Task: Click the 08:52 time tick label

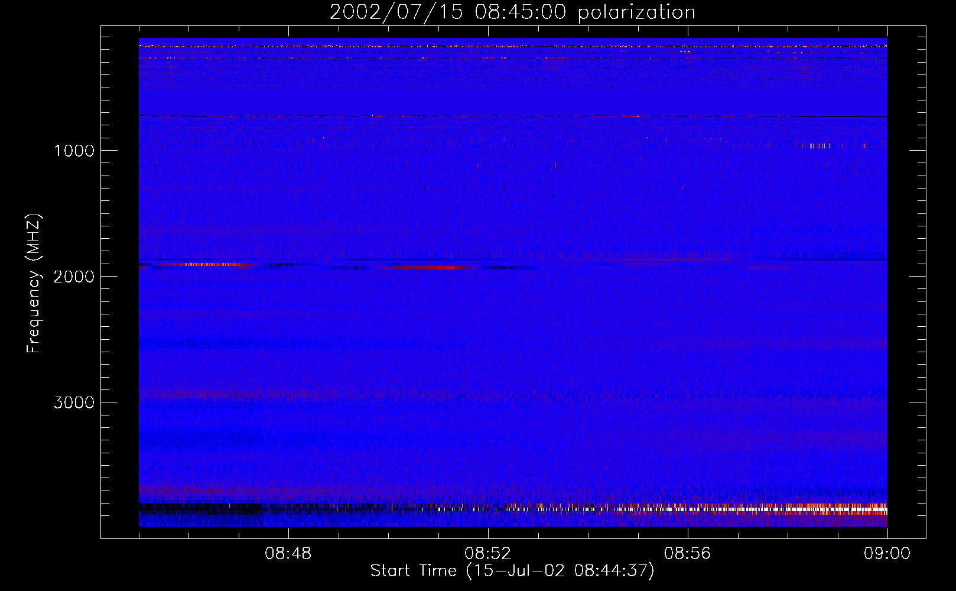Action: [x=487, y=554]
